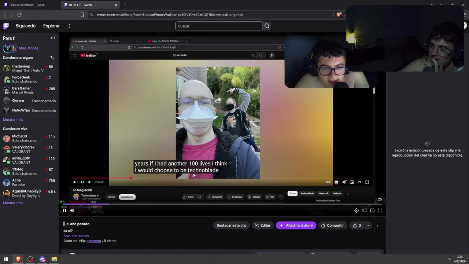Open the Siguiendo page
Viewport: 469px width, 264px height.
pyautogui.click(x=26, y=26)
